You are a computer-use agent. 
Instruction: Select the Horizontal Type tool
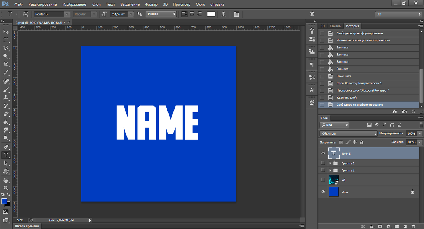point(6,155)
